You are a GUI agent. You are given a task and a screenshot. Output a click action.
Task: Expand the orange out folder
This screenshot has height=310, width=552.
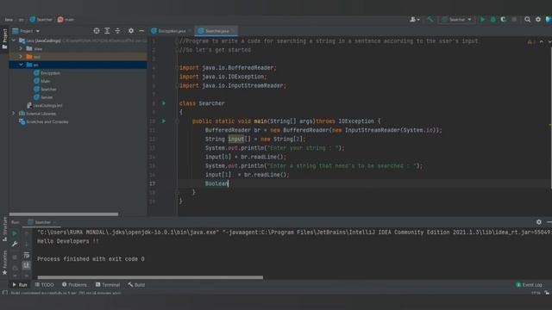(21, 57)
